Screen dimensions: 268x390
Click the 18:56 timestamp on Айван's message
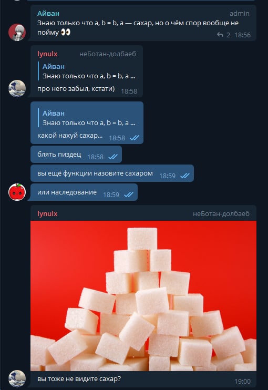242,35
